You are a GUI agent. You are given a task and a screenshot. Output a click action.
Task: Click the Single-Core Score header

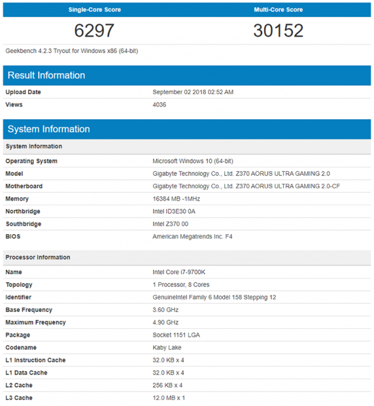coord(95,10)
